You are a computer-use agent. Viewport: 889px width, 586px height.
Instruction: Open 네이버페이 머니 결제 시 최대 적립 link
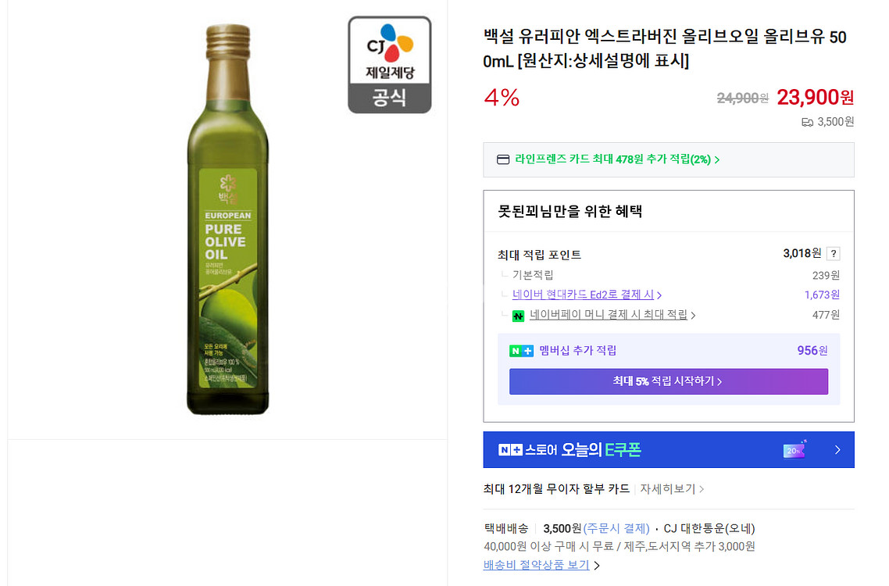[x=609, y=315]
